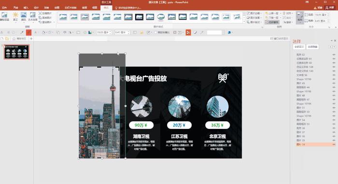
Task: Click the Selection Pane (选择窗格) button
Action: click(271, 22)
